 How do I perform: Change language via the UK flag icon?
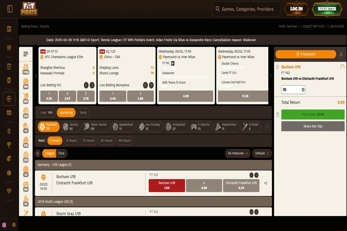point(4,224)
